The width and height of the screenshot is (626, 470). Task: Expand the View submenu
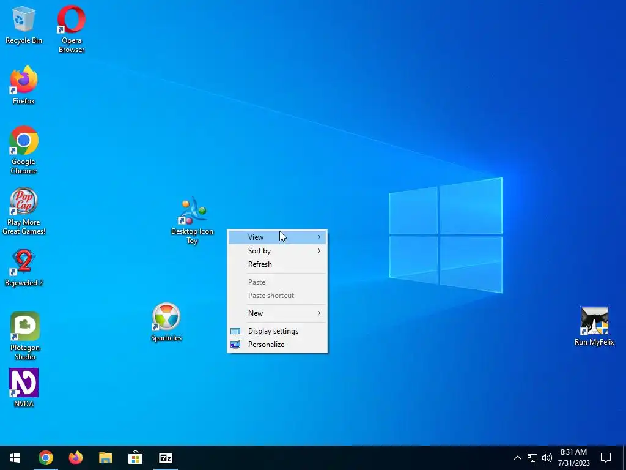[x=277, y=237]
